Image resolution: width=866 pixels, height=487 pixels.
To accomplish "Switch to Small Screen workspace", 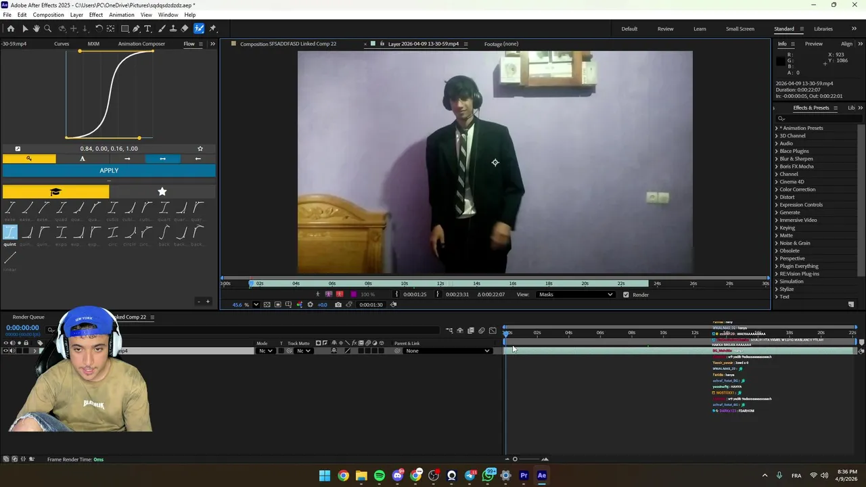I will 740,29.
